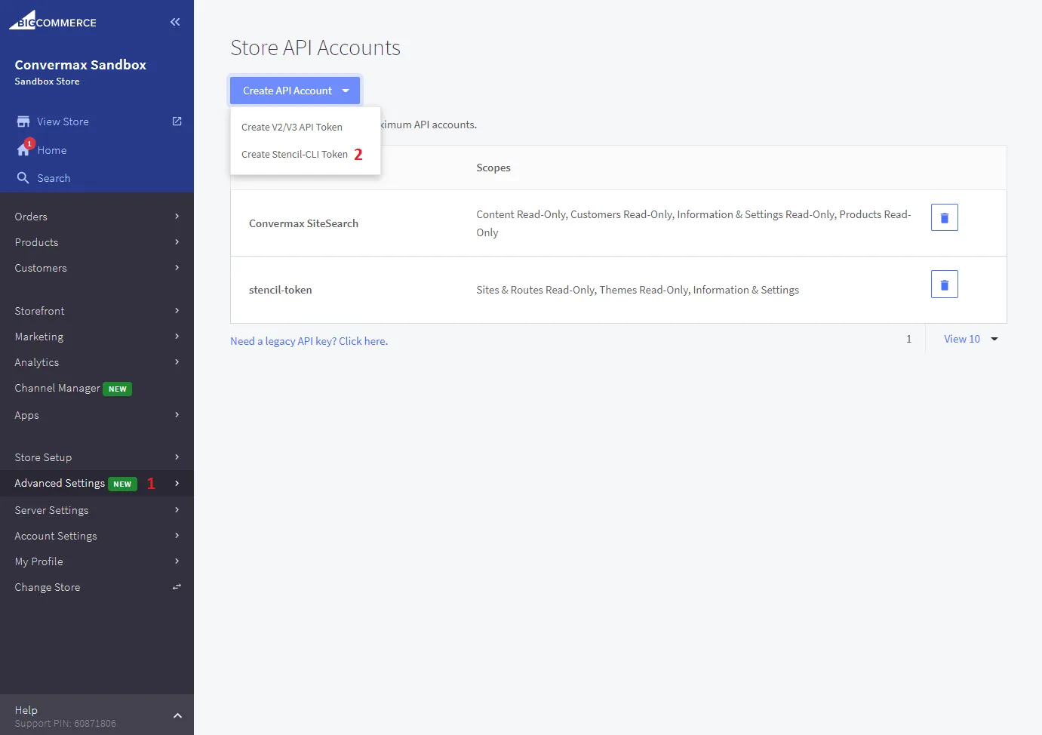1042x735 pixels.
Task: Open View Store external link icon
Action: pos(177,121)
